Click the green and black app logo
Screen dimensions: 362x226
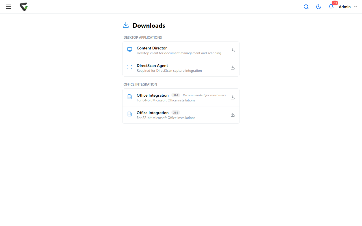click(24, 7)
